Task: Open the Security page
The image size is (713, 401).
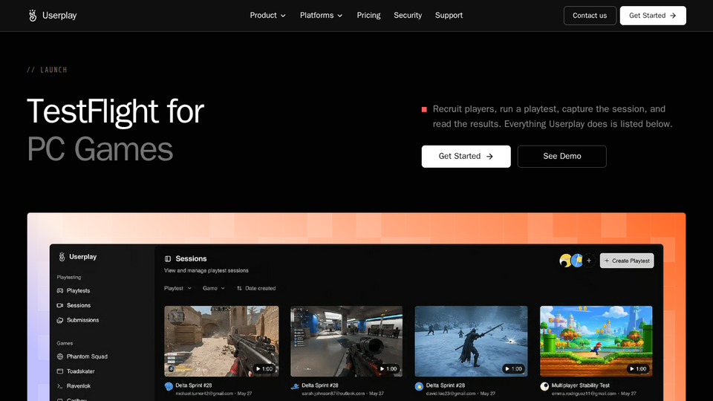Action: [408, 16]
